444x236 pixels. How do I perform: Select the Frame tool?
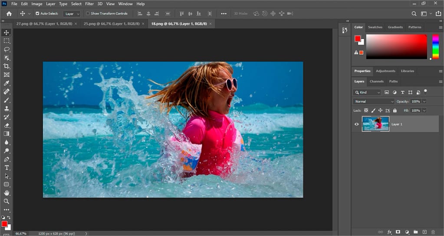(x=7, y=74)
